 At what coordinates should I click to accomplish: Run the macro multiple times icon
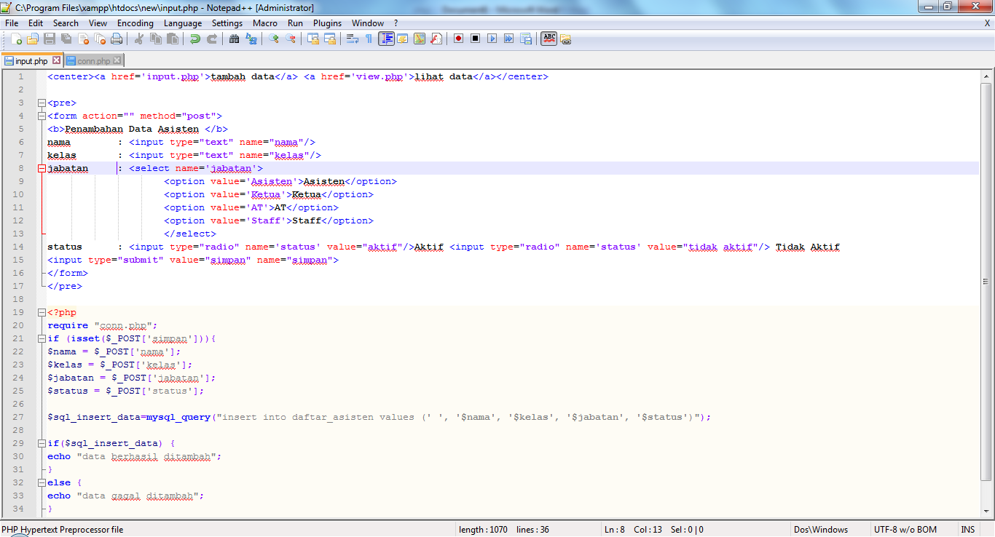click(x=509, y=39)
